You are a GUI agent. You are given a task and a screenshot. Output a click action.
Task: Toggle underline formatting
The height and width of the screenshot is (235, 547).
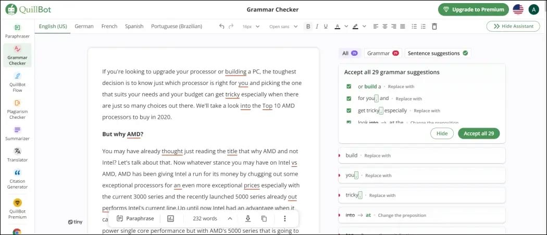[x=326, y=26]
